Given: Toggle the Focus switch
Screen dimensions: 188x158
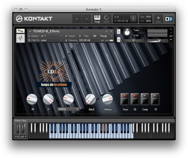Looking at the screenshot, I should [125, 99].
